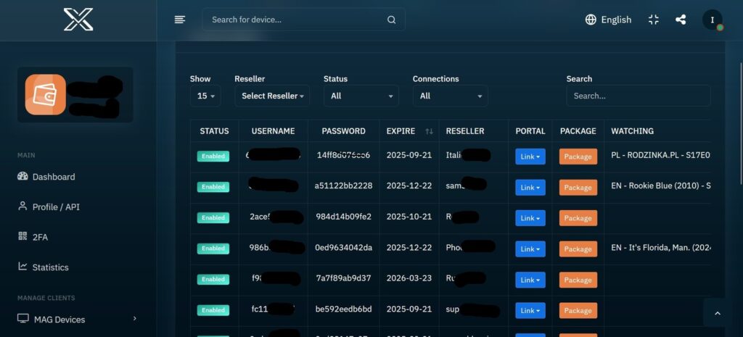
Task: Click the X logo in the header
Action: pos(78,20)
